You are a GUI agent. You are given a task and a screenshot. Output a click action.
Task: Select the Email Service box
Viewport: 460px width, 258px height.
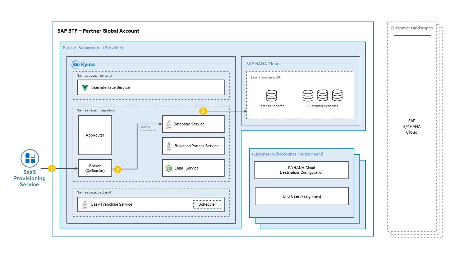(193, 168)
